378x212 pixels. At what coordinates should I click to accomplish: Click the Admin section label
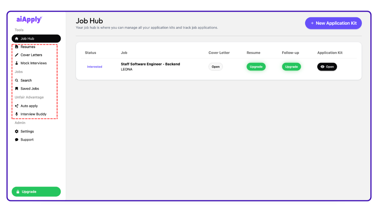coord(20,122)
